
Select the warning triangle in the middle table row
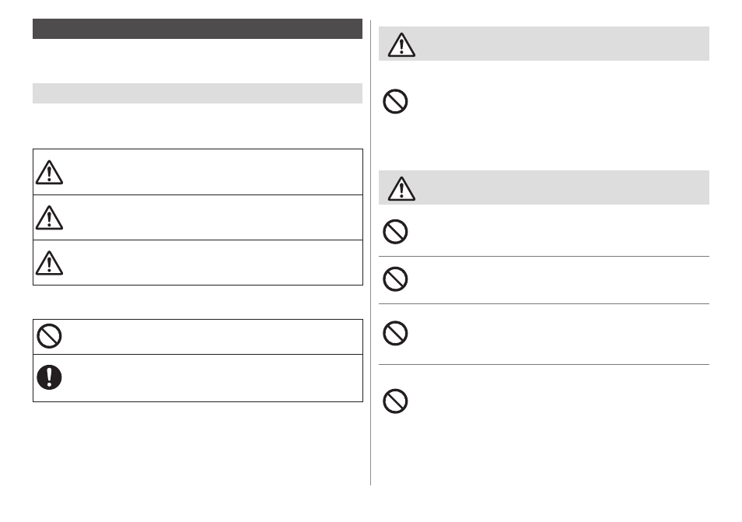(x=49, y=218)
